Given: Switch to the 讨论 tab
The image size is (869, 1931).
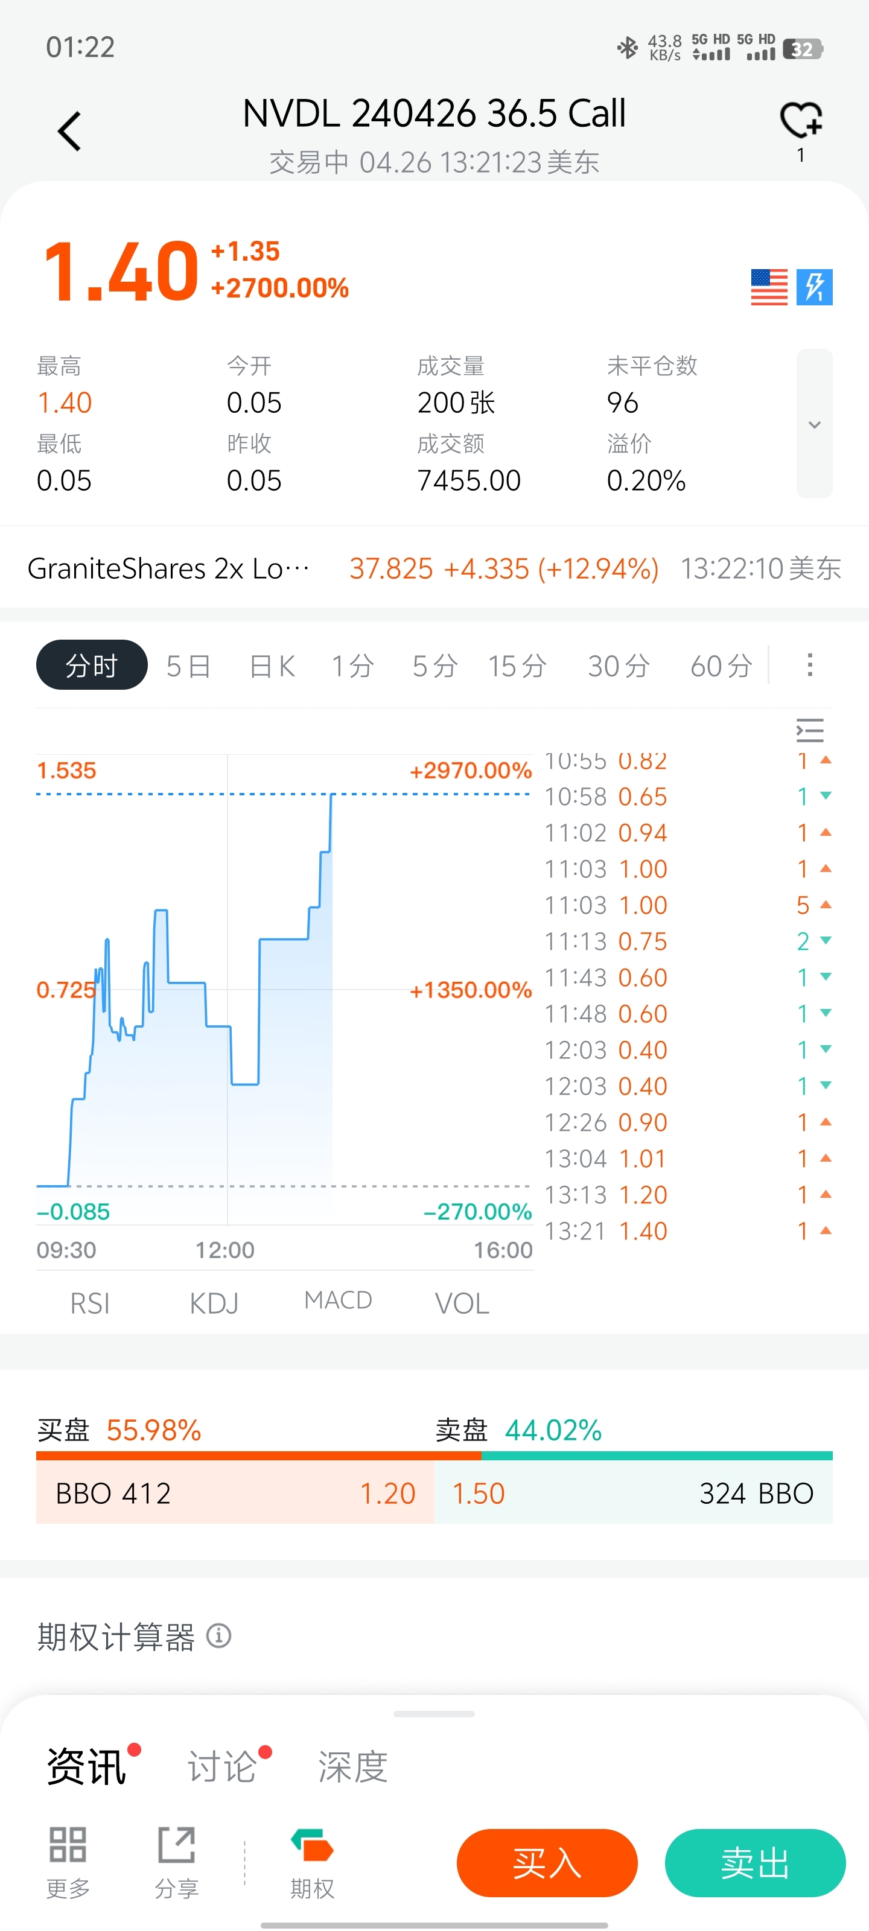Looking at the screenshot, I should (x=222, y=1766).
